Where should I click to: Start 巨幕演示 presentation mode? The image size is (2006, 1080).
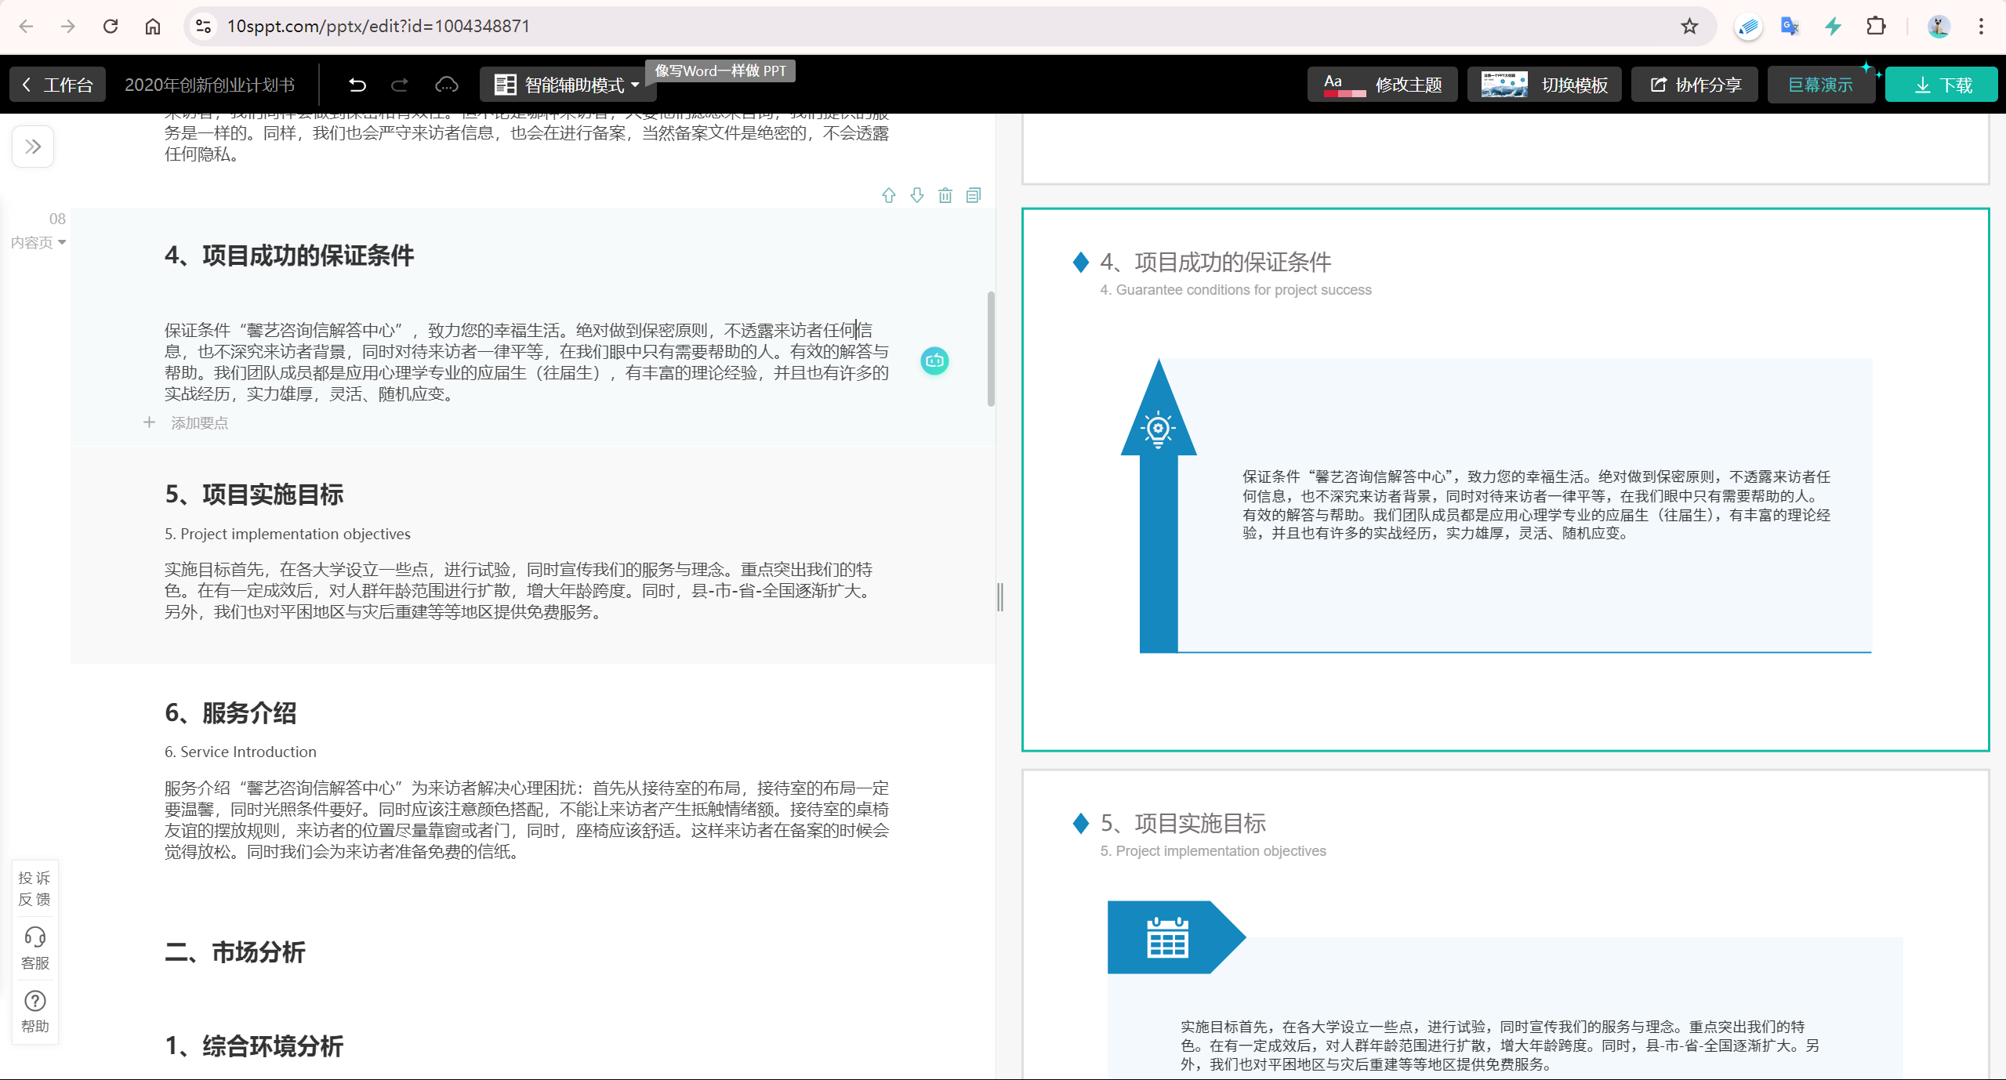tap(1820, 85)
